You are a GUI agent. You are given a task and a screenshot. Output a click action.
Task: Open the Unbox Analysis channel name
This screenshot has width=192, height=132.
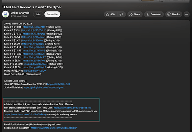20,13
